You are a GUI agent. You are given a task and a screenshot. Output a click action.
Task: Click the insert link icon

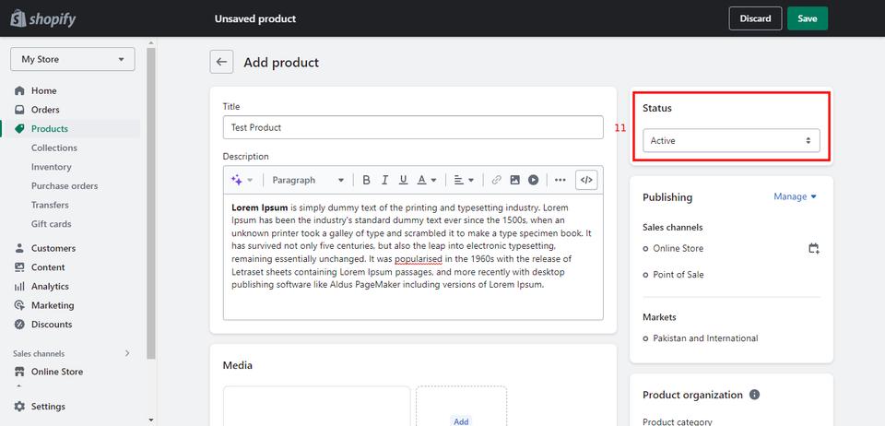497,180
